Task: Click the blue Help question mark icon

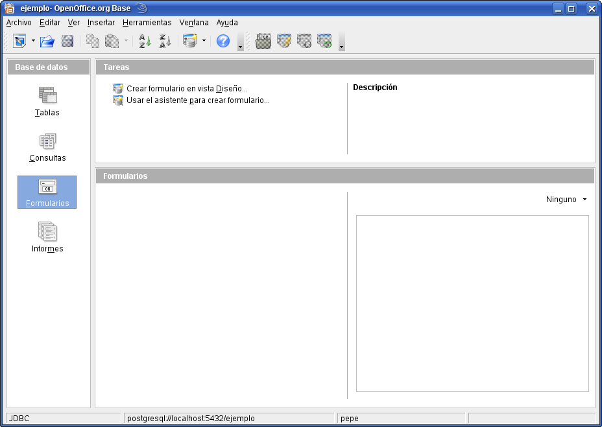Action: [x=223, y=41]
